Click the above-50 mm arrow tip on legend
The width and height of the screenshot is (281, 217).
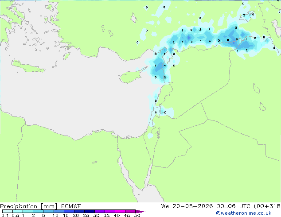click(140, 211)
